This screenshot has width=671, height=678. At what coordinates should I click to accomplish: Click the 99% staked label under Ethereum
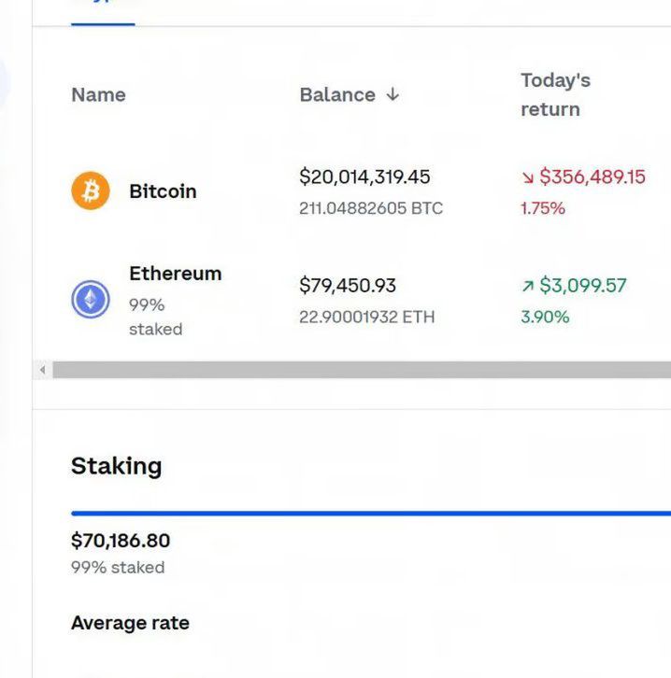click(156, 317)
